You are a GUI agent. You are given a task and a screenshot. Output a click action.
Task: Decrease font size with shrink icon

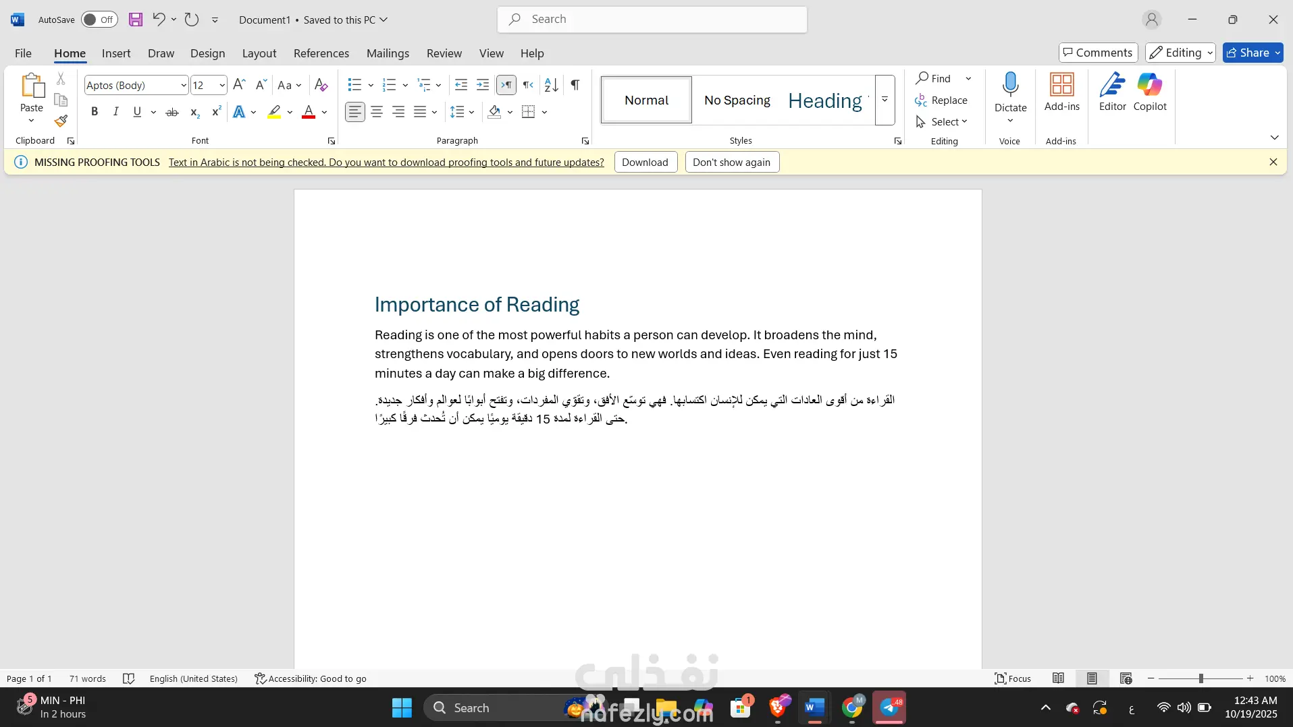pos(261,84)
